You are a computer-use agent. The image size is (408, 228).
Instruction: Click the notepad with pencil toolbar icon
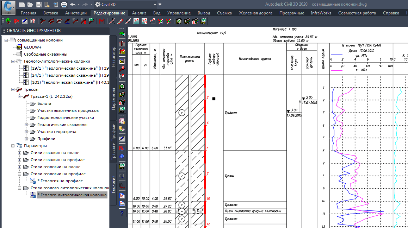click(24, 21)
